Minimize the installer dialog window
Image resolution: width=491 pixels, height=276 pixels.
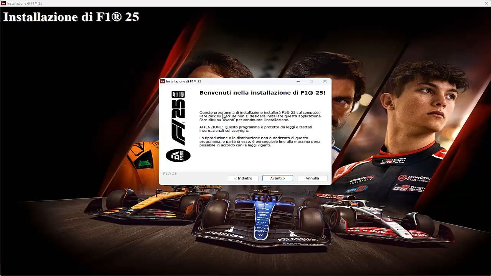point(298,81)
